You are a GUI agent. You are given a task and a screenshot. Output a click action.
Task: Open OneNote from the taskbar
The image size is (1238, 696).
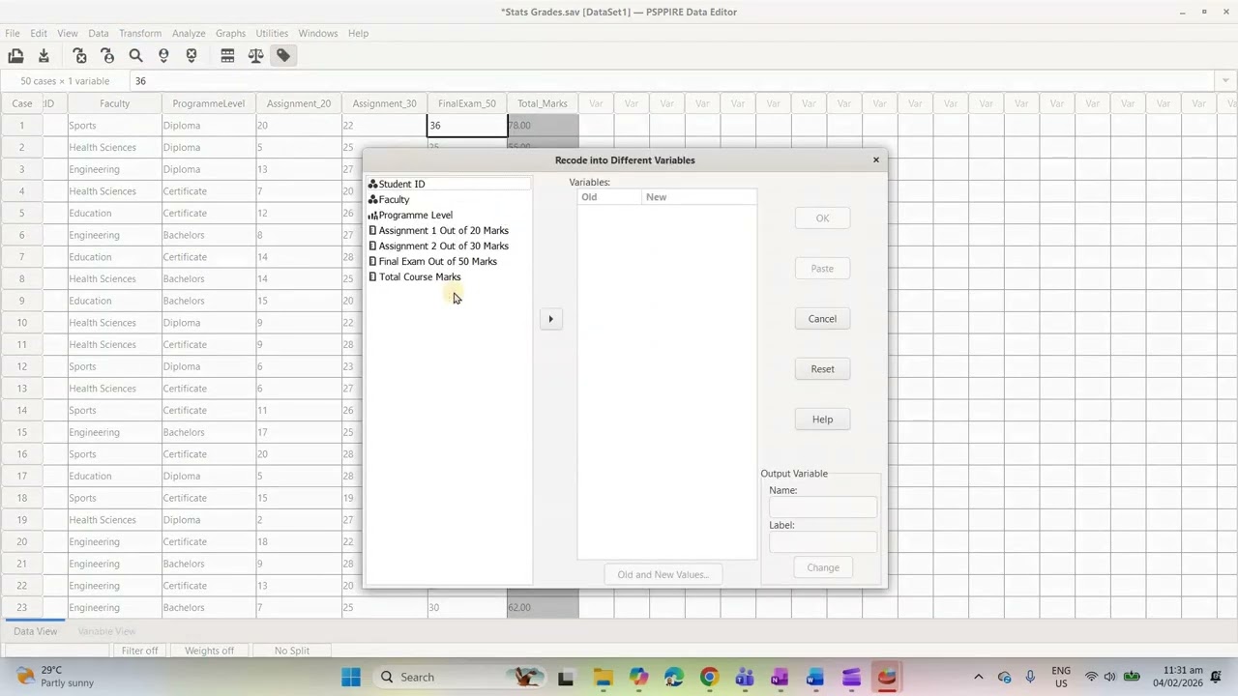[x=780, y=677]
